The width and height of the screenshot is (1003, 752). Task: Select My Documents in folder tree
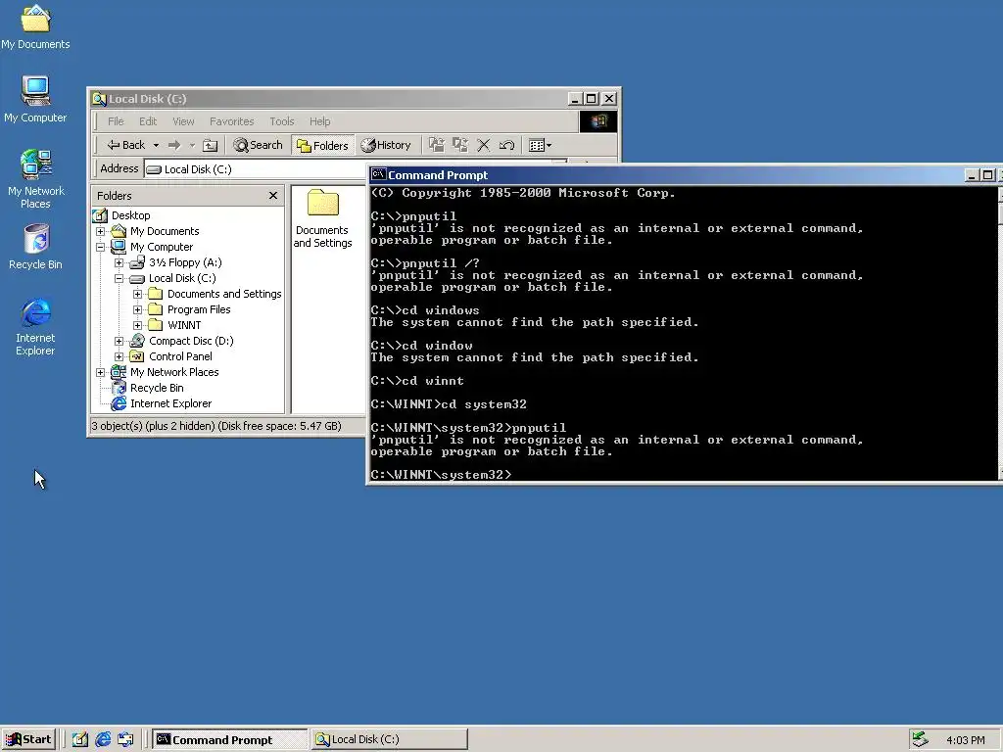pyautogui.click(x=165, y=231)
